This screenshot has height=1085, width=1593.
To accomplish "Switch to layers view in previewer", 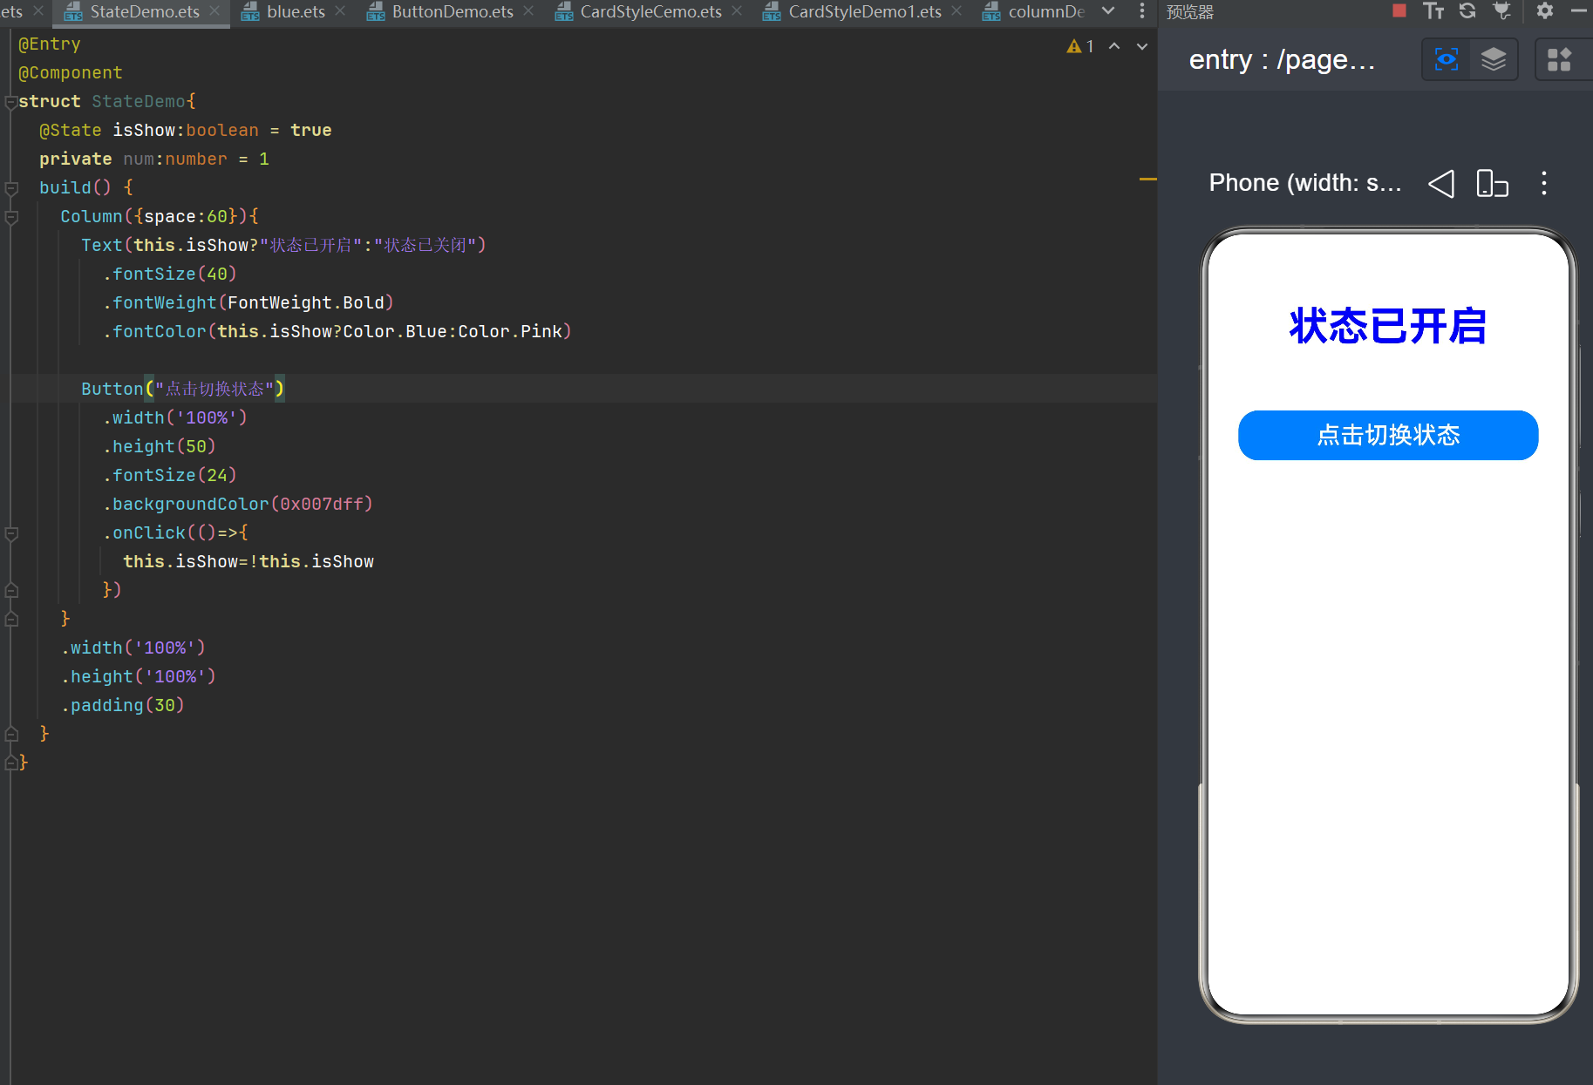I will (1494, 59).
